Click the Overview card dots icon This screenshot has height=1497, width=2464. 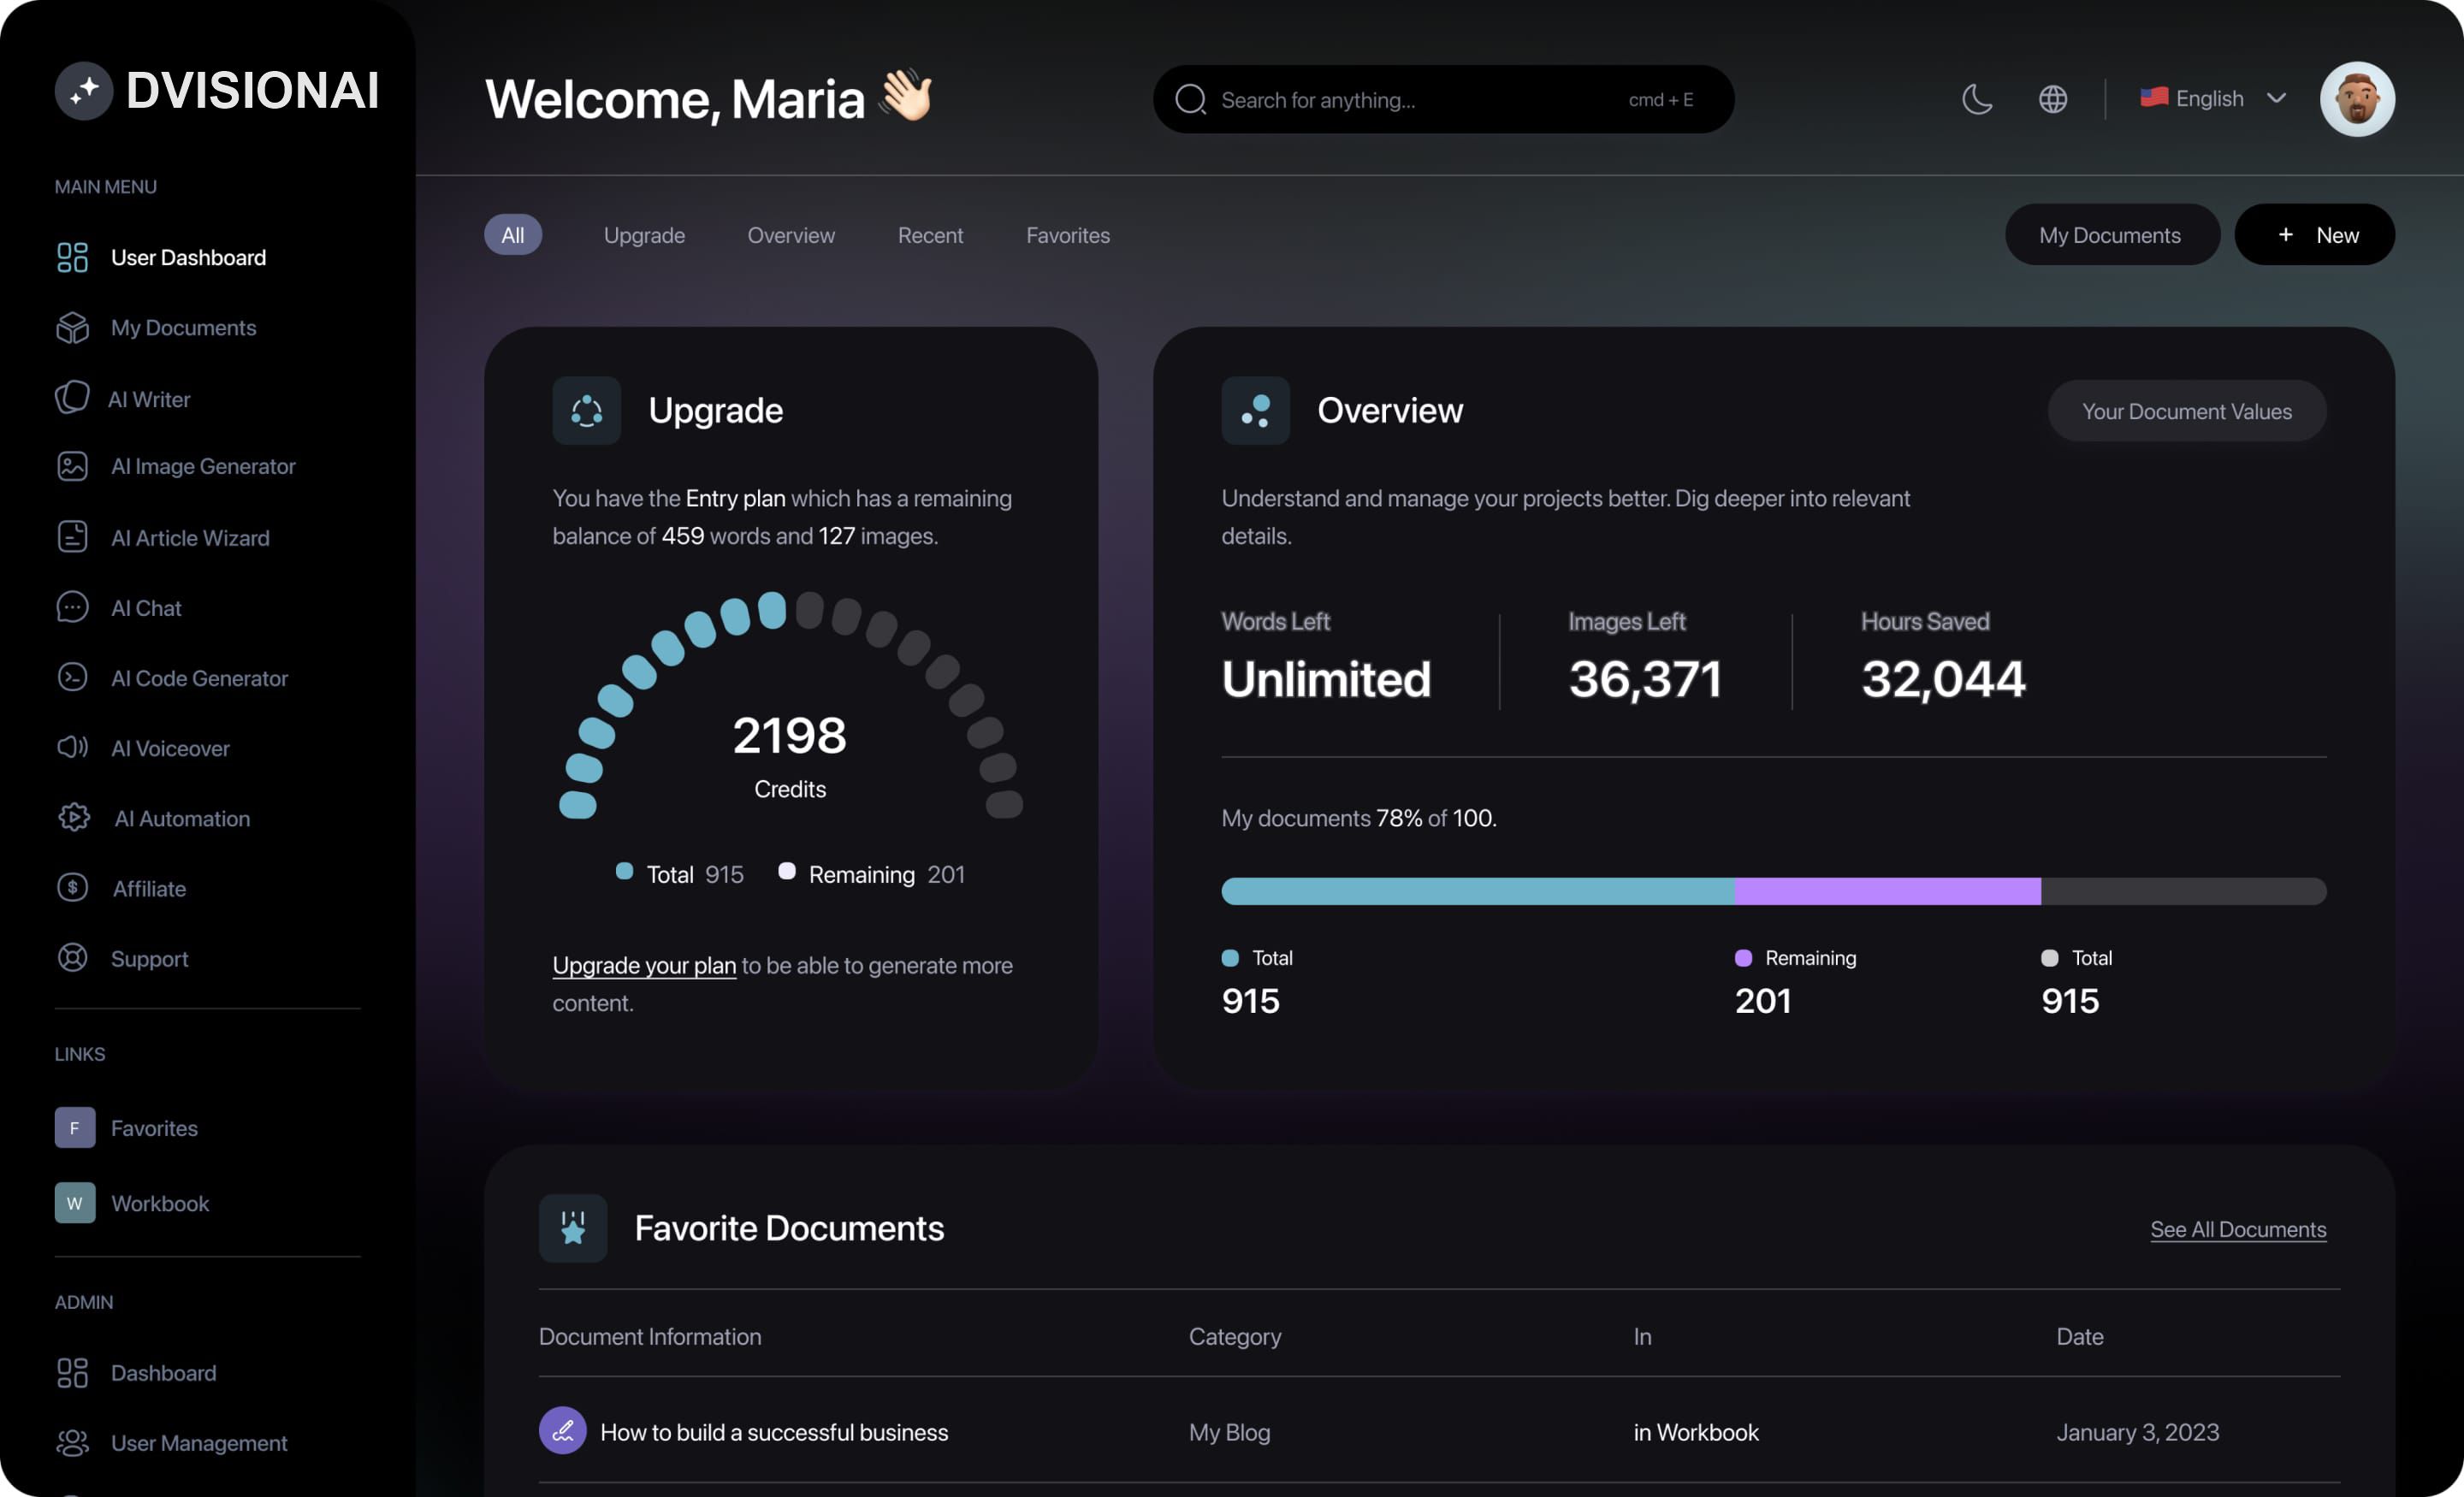point(1256,410)
